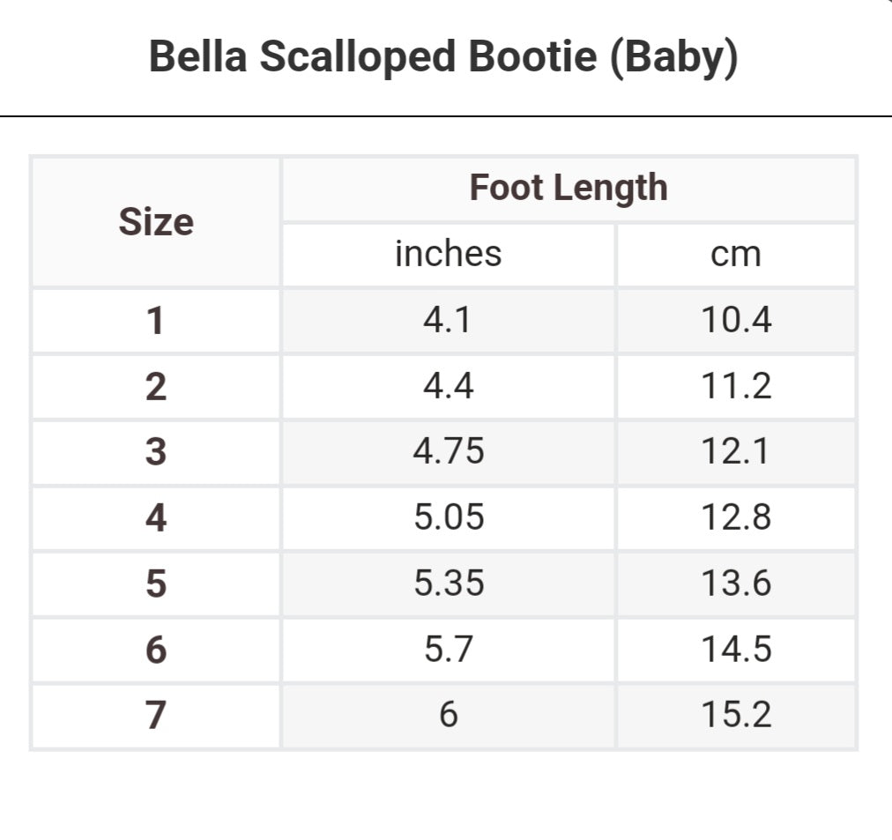892x840 pixels.
Task: Select the Foot Length header cell
Action: tap(569, 188)
